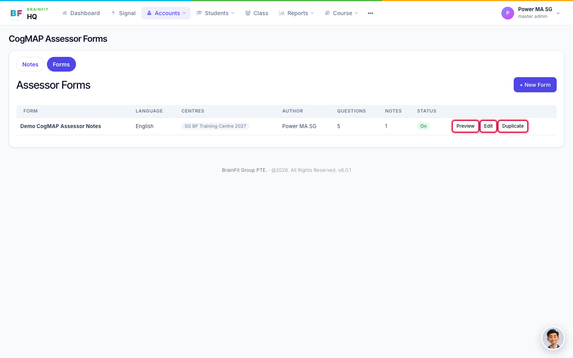Edit the Demo CogMAP Assessor Notes form
Viewport: 573px width, 358px height.
(x=488, y=126)
